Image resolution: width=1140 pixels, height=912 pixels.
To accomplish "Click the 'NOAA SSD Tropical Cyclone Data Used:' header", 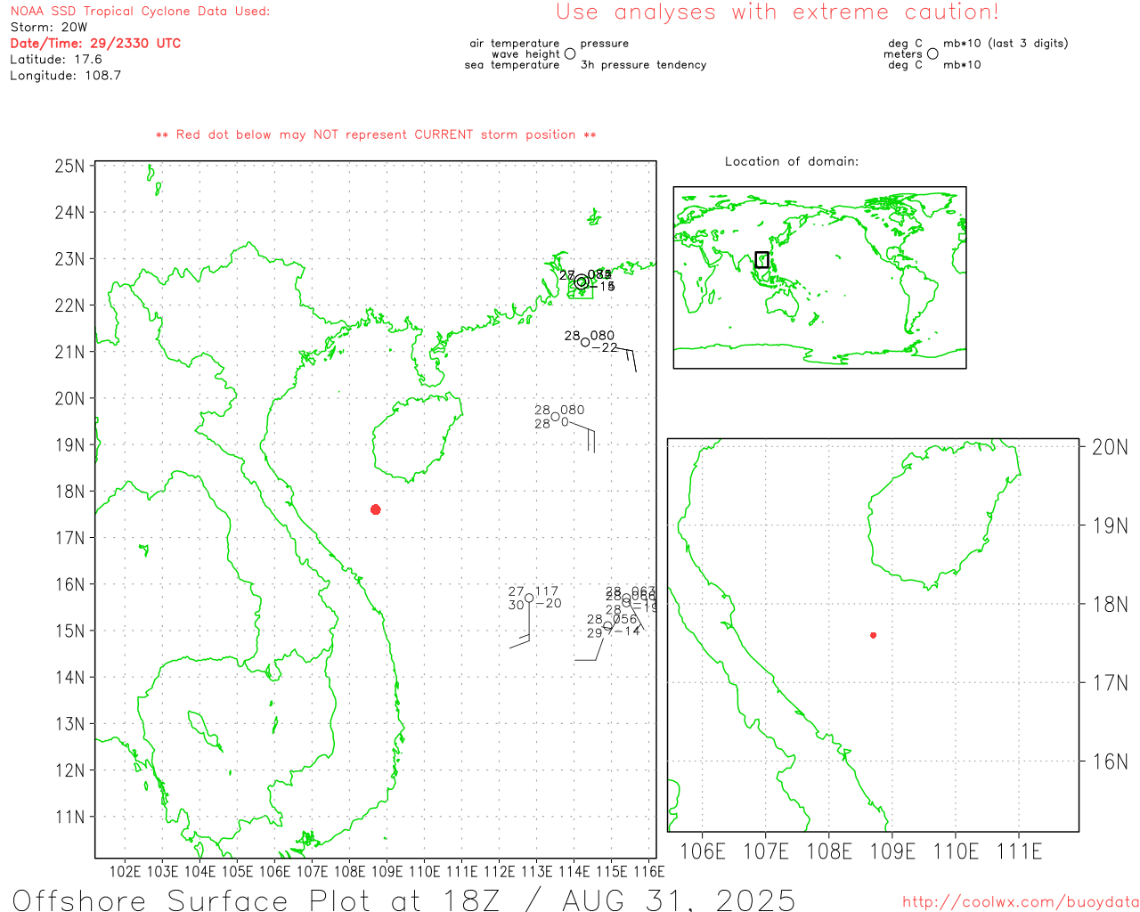I will pos(140,12).
